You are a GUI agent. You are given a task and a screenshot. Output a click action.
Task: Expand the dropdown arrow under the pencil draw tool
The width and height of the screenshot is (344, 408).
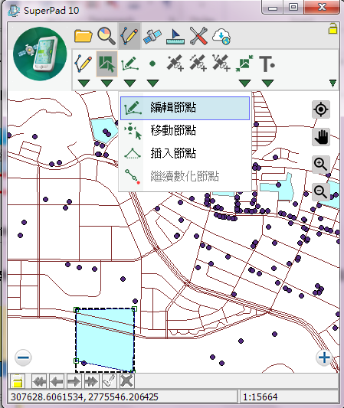[84, 83]
